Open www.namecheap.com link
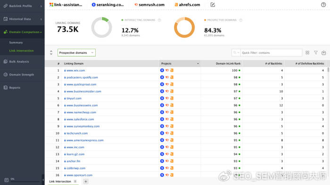The image size is (330, 185). click(x=81, y=112)
